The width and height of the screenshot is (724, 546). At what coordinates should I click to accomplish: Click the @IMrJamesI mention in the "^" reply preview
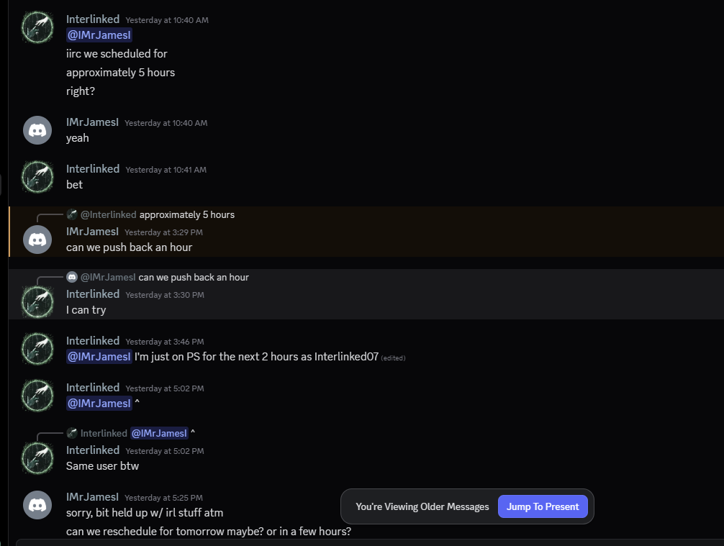click(x=159, y=433)
